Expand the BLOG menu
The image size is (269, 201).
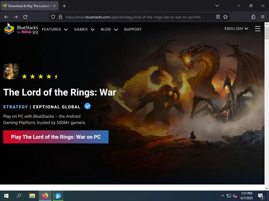click(x=109, y=29)
